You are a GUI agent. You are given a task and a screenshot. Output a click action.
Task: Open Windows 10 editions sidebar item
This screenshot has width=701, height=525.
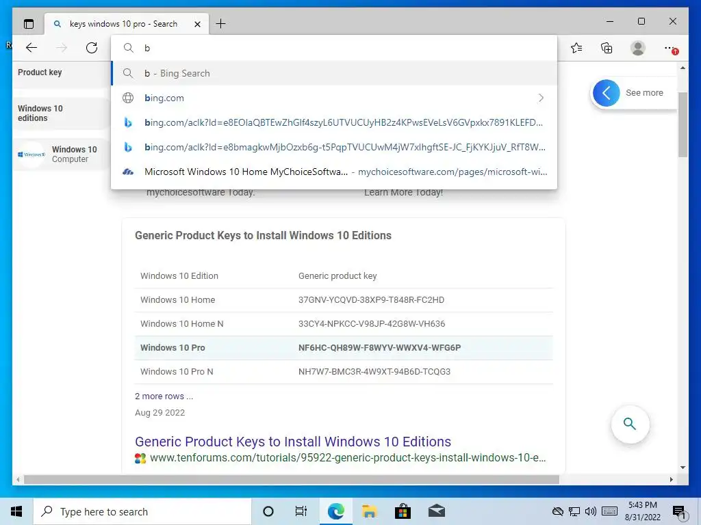tap(60, 113)
